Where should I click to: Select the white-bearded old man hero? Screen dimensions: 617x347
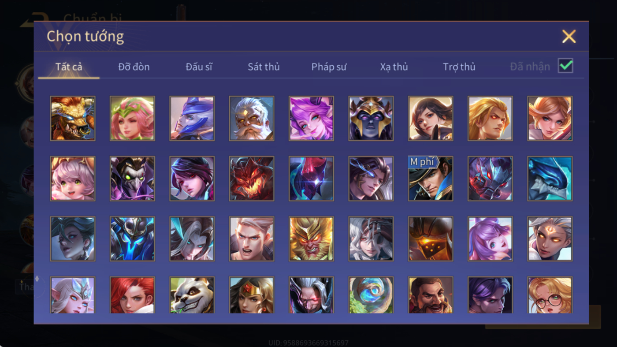click(252, 119)
